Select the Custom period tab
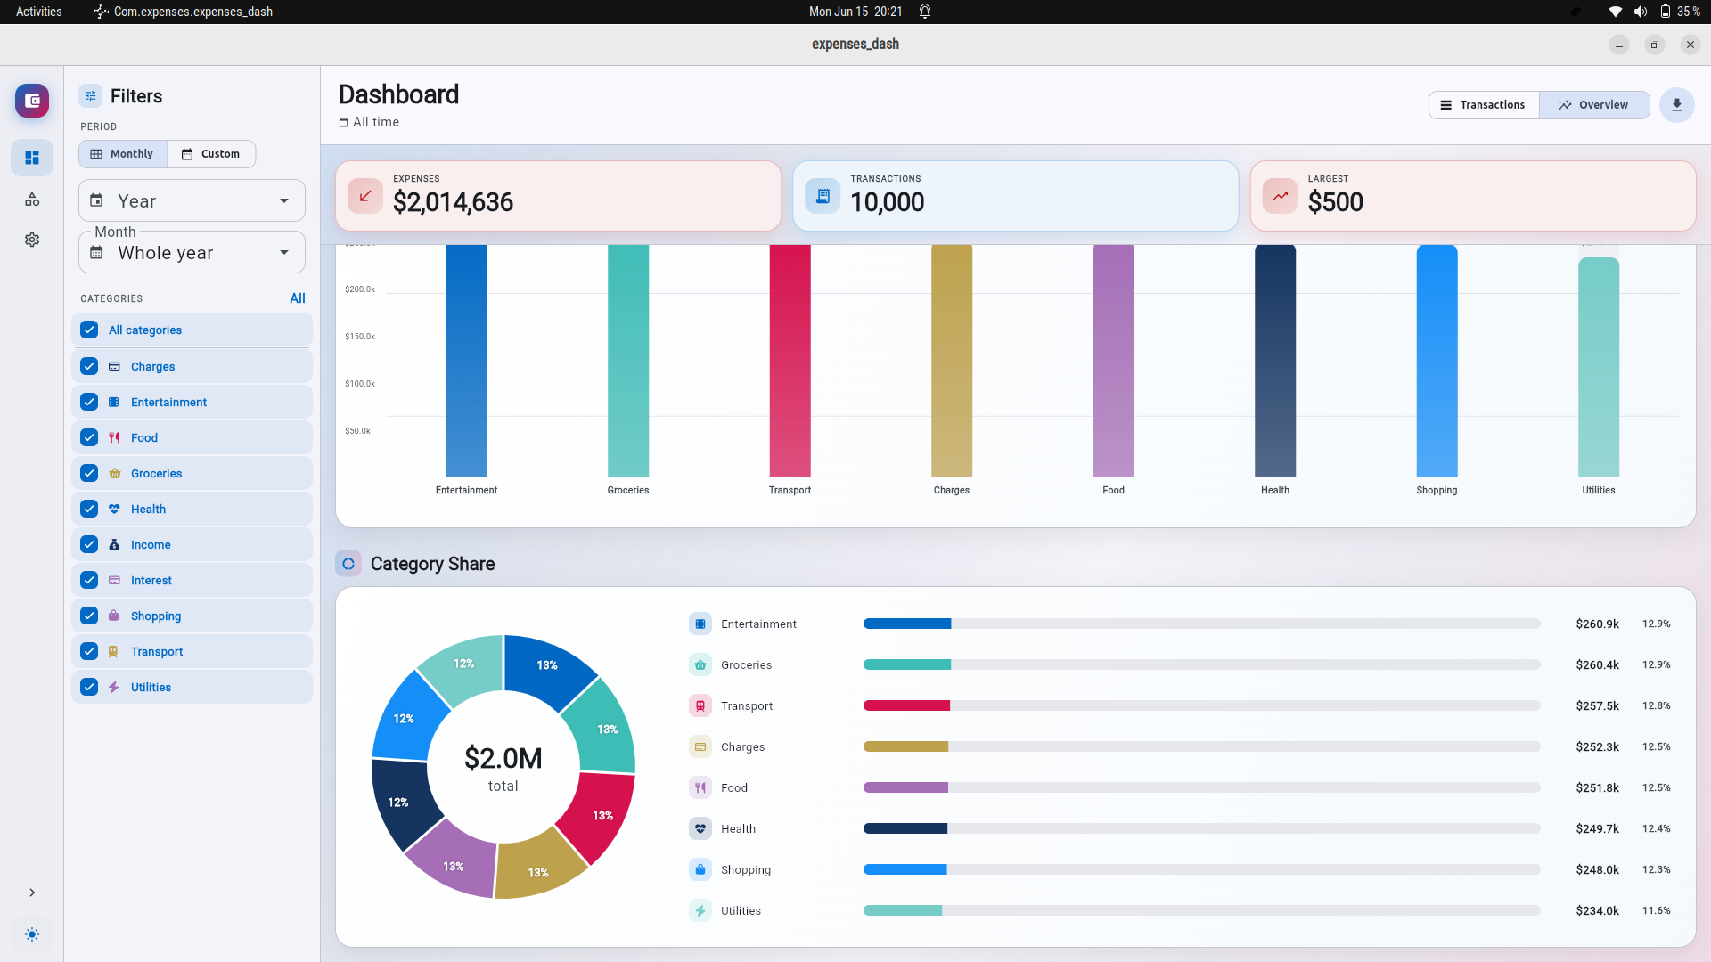This screenshot has height=962, width=1711. click(x=211, y=154)
